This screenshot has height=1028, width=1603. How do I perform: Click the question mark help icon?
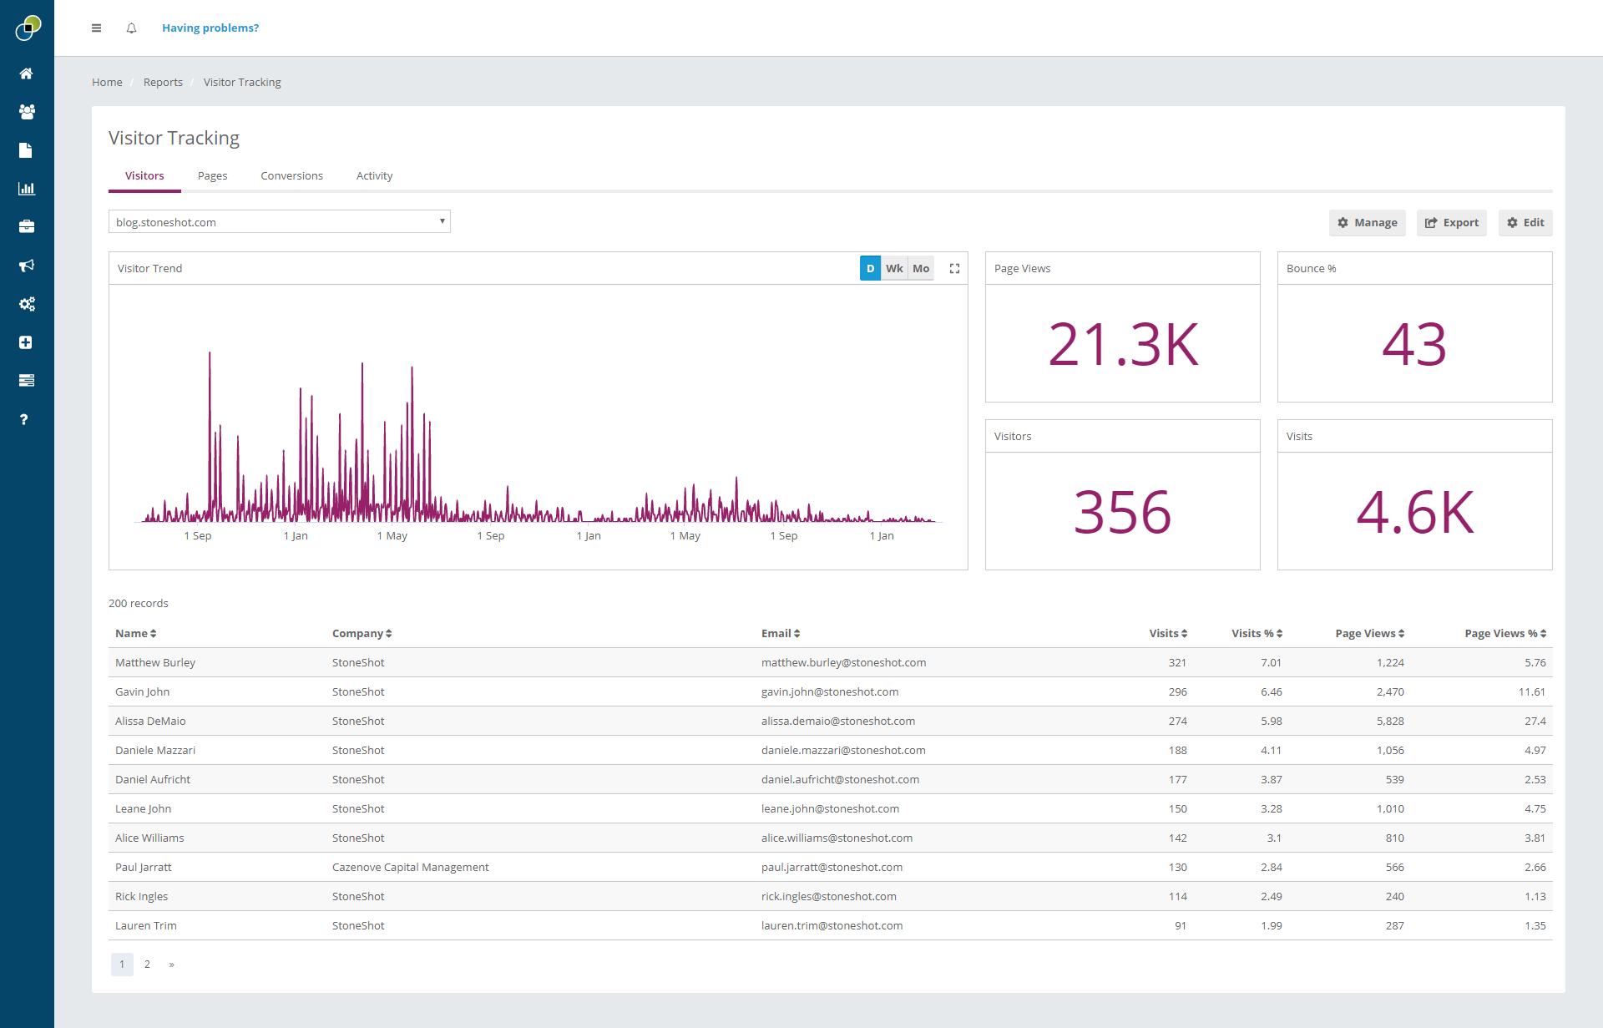tap(24, 419)
